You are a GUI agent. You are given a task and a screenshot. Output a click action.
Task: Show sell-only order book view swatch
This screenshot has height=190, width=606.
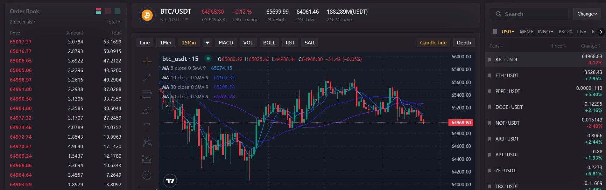[108, 11]
